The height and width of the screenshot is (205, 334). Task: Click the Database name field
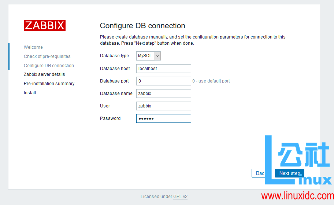(164, 94)
